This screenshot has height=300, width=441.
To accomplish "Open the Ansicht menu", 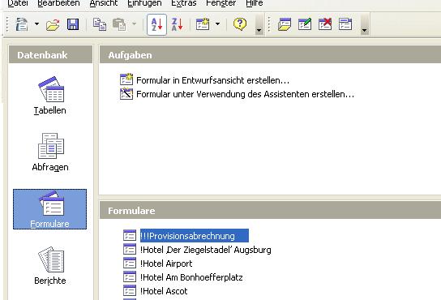I will pos(104,3).
